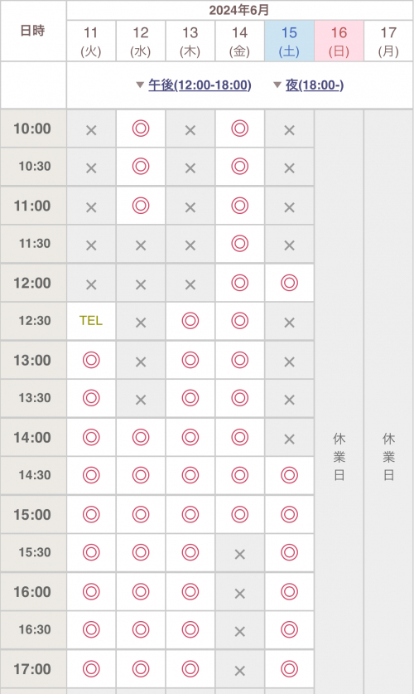Book the 14 (金) 11:30 double-circle slot
Viewport: 414px width, 694px height.
point(239,244)
